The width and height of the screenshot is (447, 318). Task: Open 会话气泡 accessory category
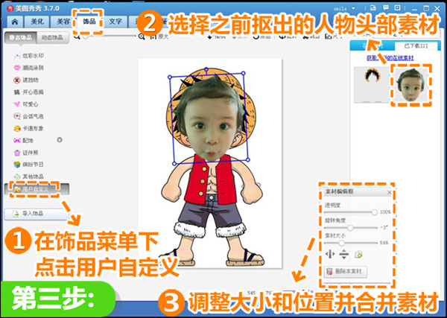[x=28, y=116]
